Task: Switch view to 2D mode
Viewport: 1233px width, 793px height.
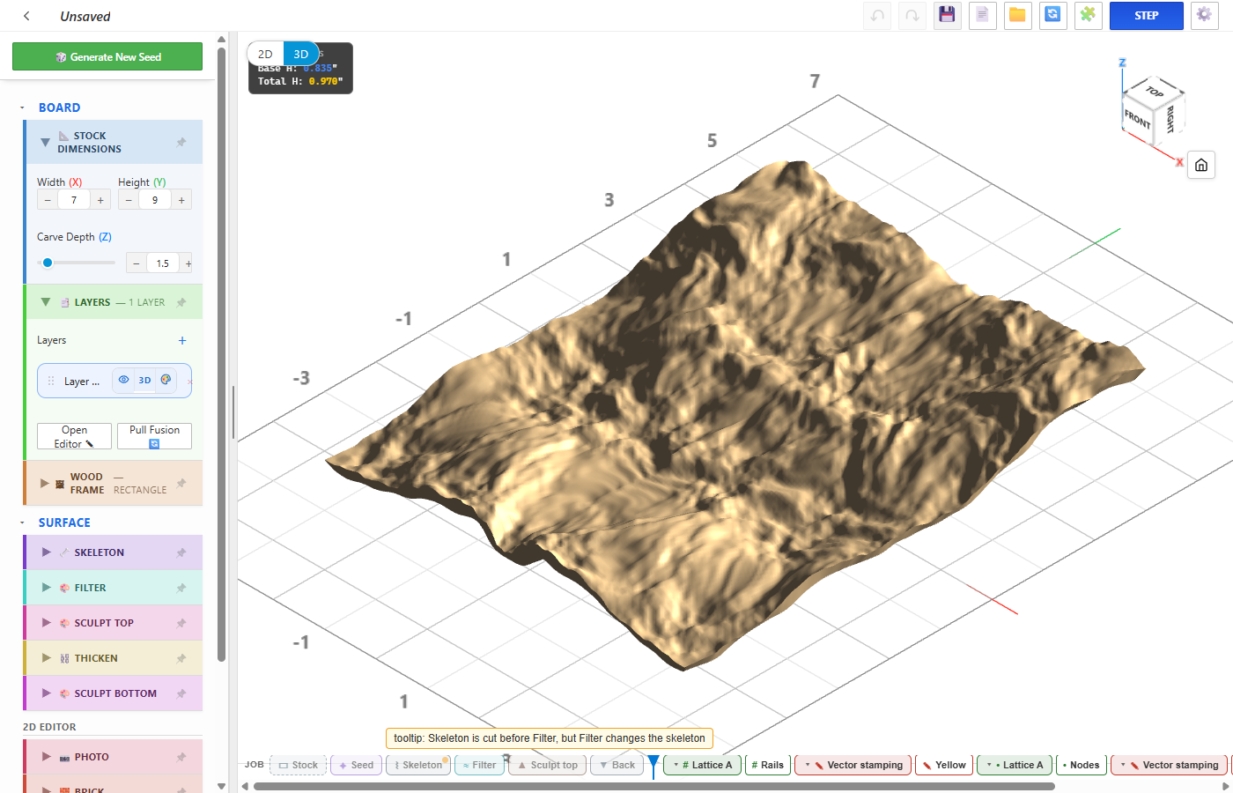Action: [x=265, y=54]
